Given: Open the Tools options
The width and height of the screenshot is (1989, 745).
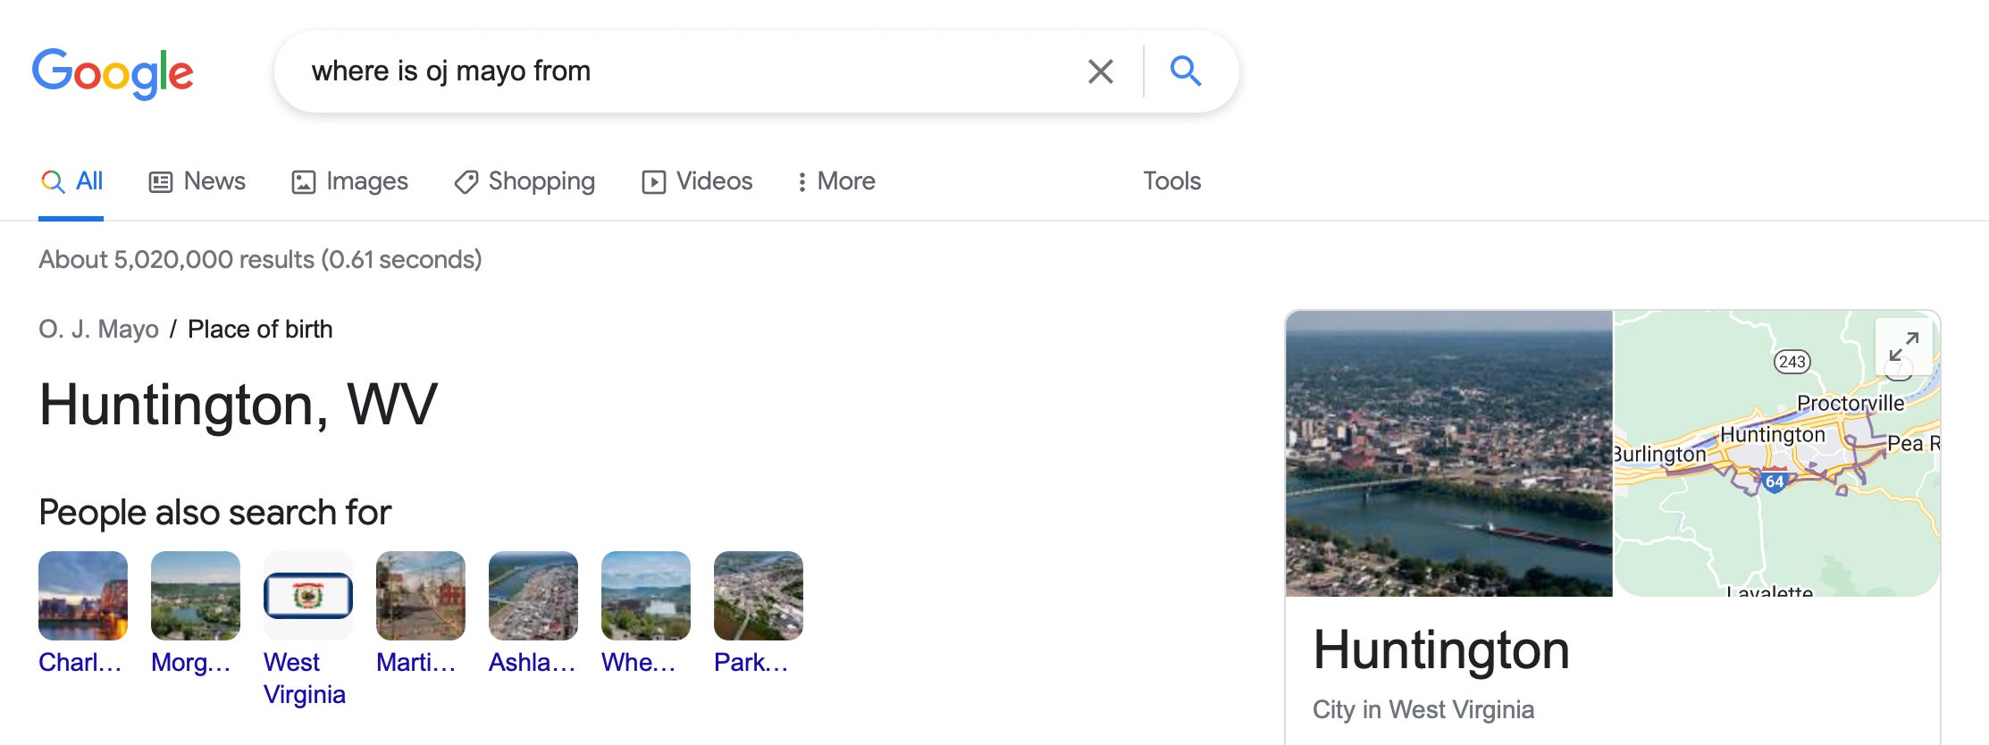Looking at the screenshot, I should [x=1171, y=181].
